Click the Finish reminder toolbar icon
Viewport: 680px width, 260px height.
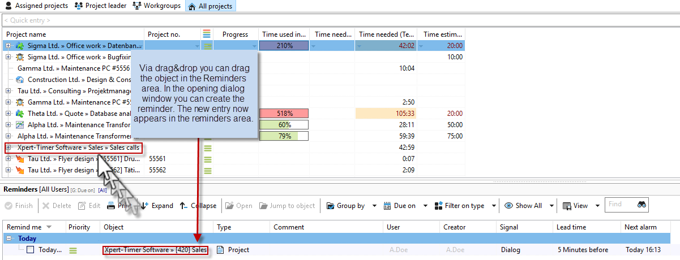[8, 206]
